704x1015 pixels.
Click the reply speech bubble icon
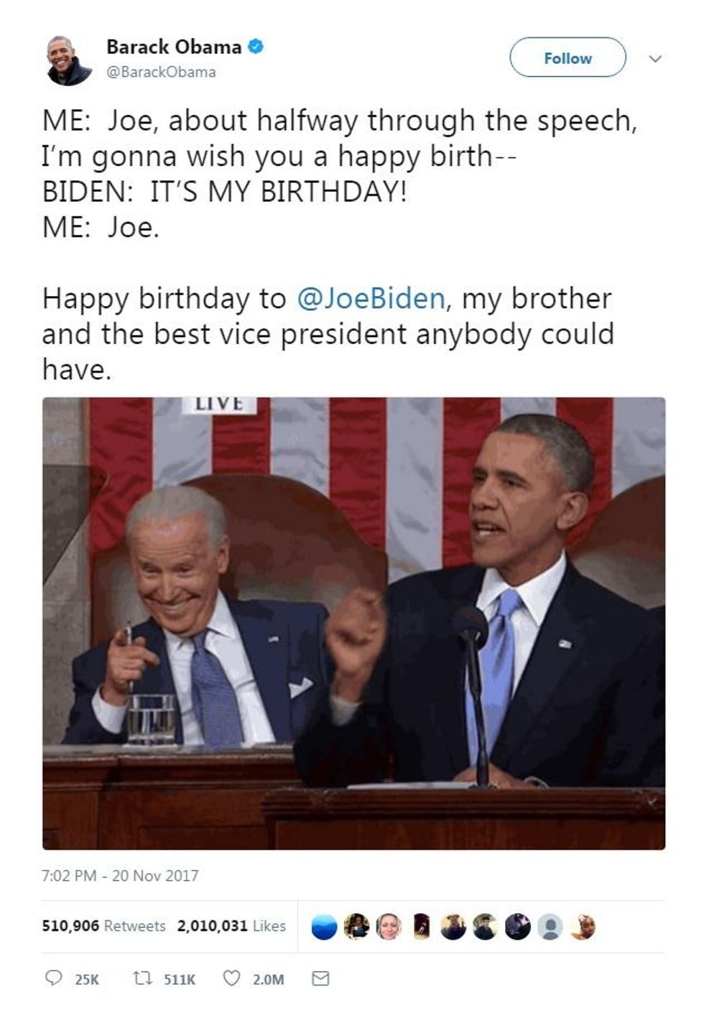(53, 978)
